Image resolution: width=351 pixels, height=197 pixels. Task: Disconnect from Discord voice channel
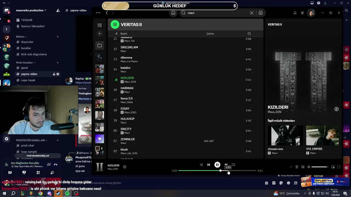point(56,165)
